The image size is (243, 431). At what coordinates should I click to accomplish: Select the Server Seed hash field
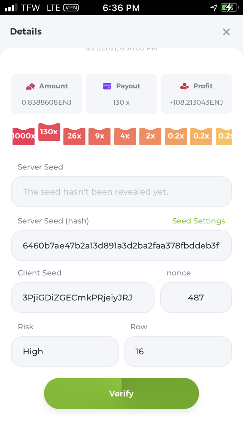[121, 245]
